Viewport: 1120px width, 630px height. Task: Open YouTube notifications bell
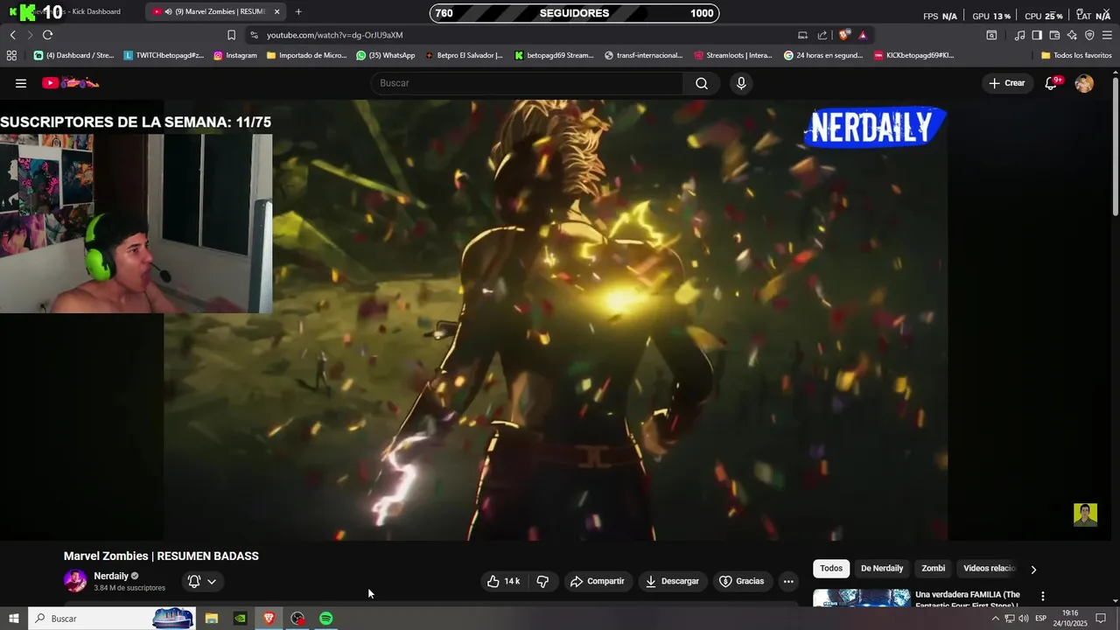(x=1052, y=83)
